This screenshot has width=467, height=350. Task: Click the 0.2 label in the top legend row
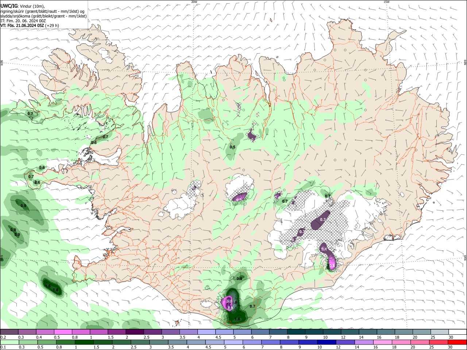tap(3, 337)
